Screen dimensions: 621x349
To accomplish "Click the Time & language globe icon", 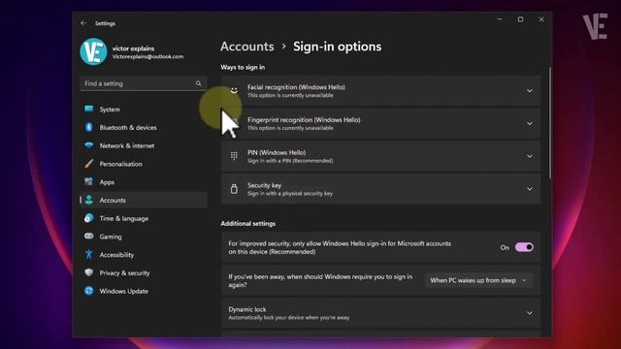I will coord(88,218).
